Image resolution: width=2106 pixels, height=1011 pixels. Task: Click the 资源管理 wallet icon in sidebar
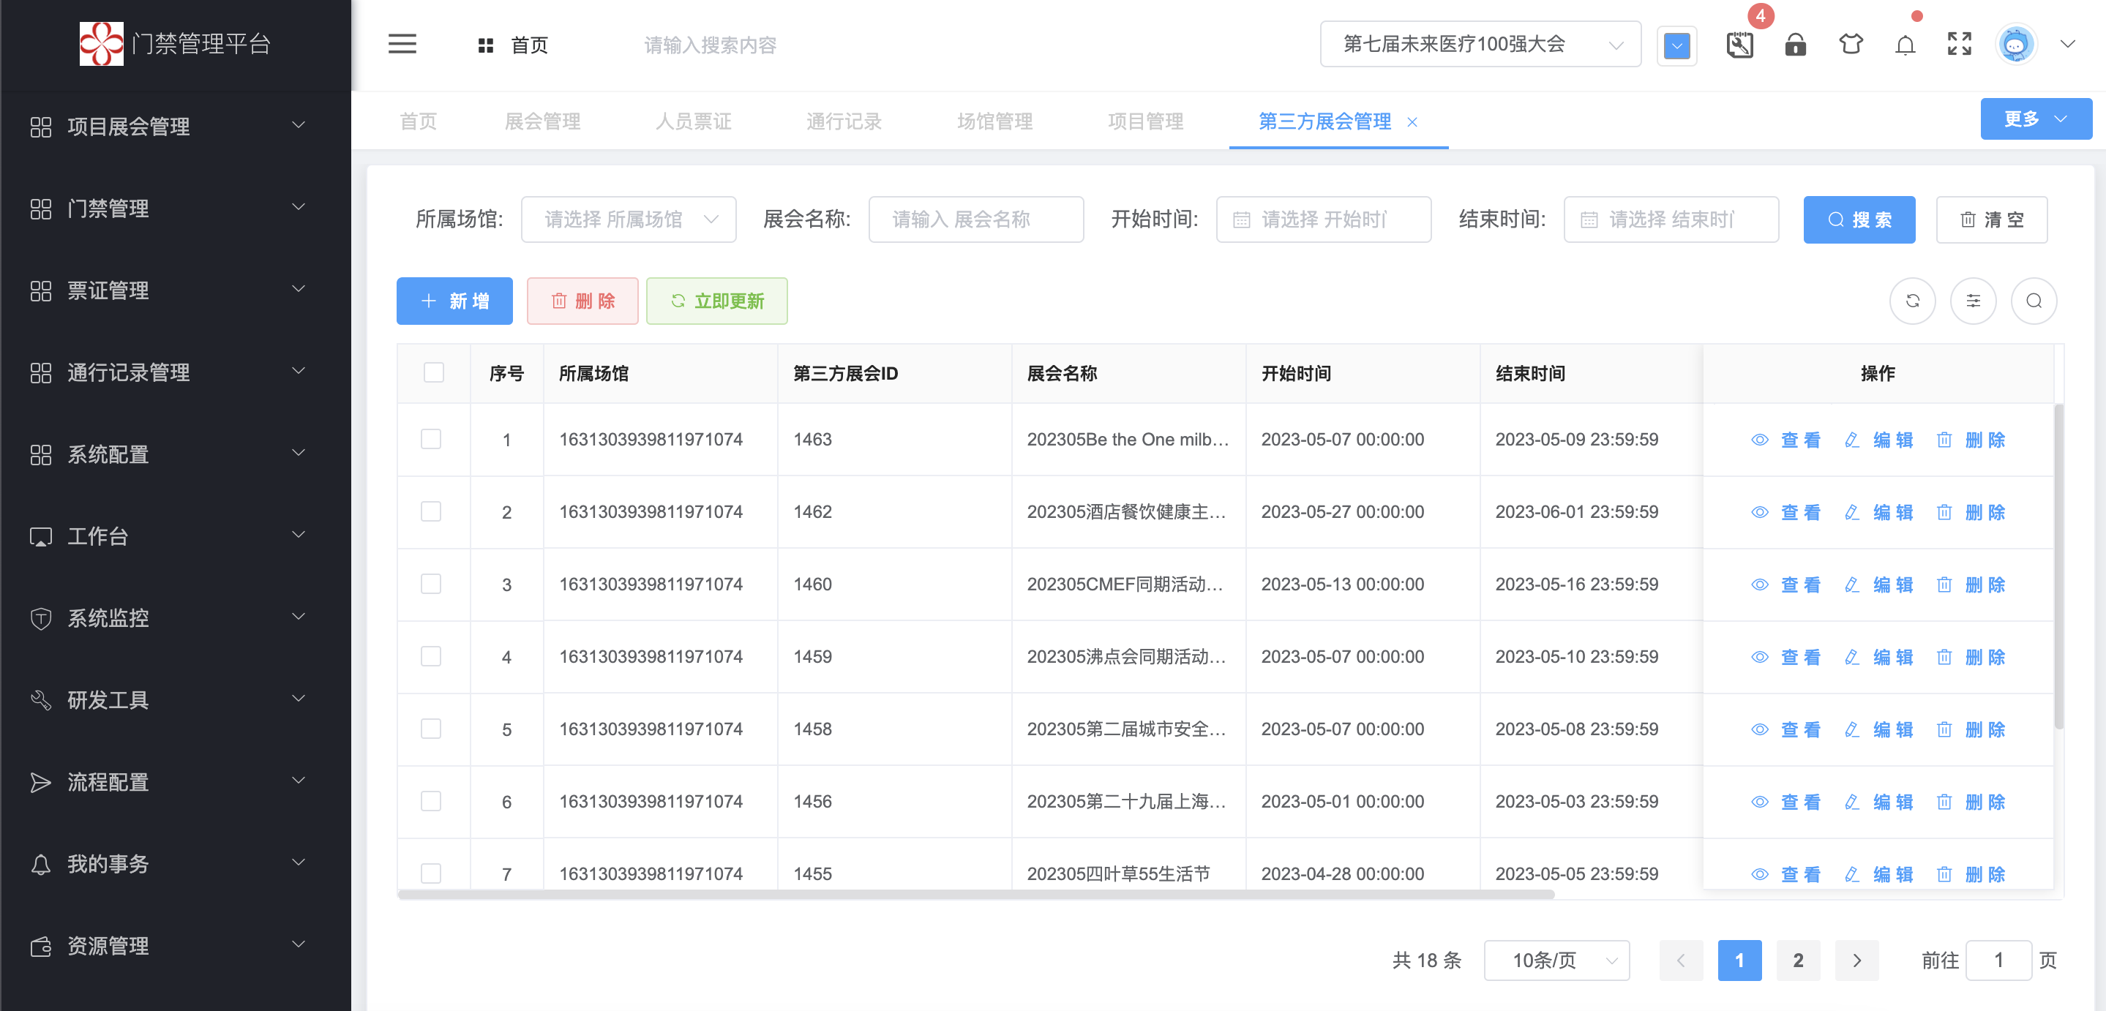tap(41, 946)
